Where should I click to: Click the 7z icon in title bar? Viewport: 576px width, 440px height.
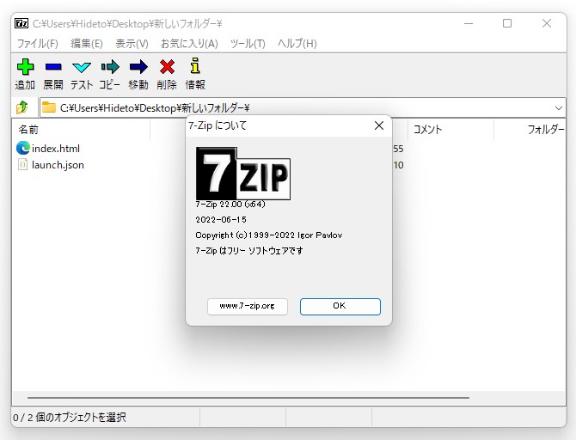[21, 23]
